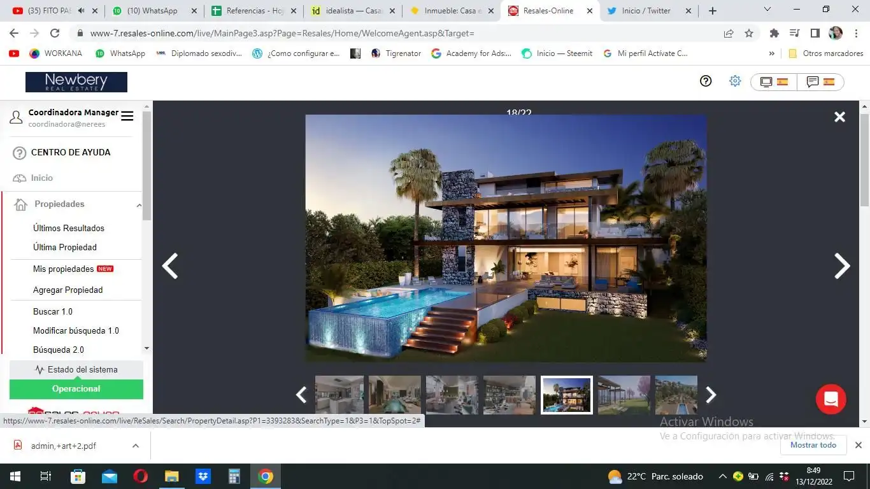870x489 pixels.
Task: Switch to idealista browser tab
Action: tap(353, 11)
